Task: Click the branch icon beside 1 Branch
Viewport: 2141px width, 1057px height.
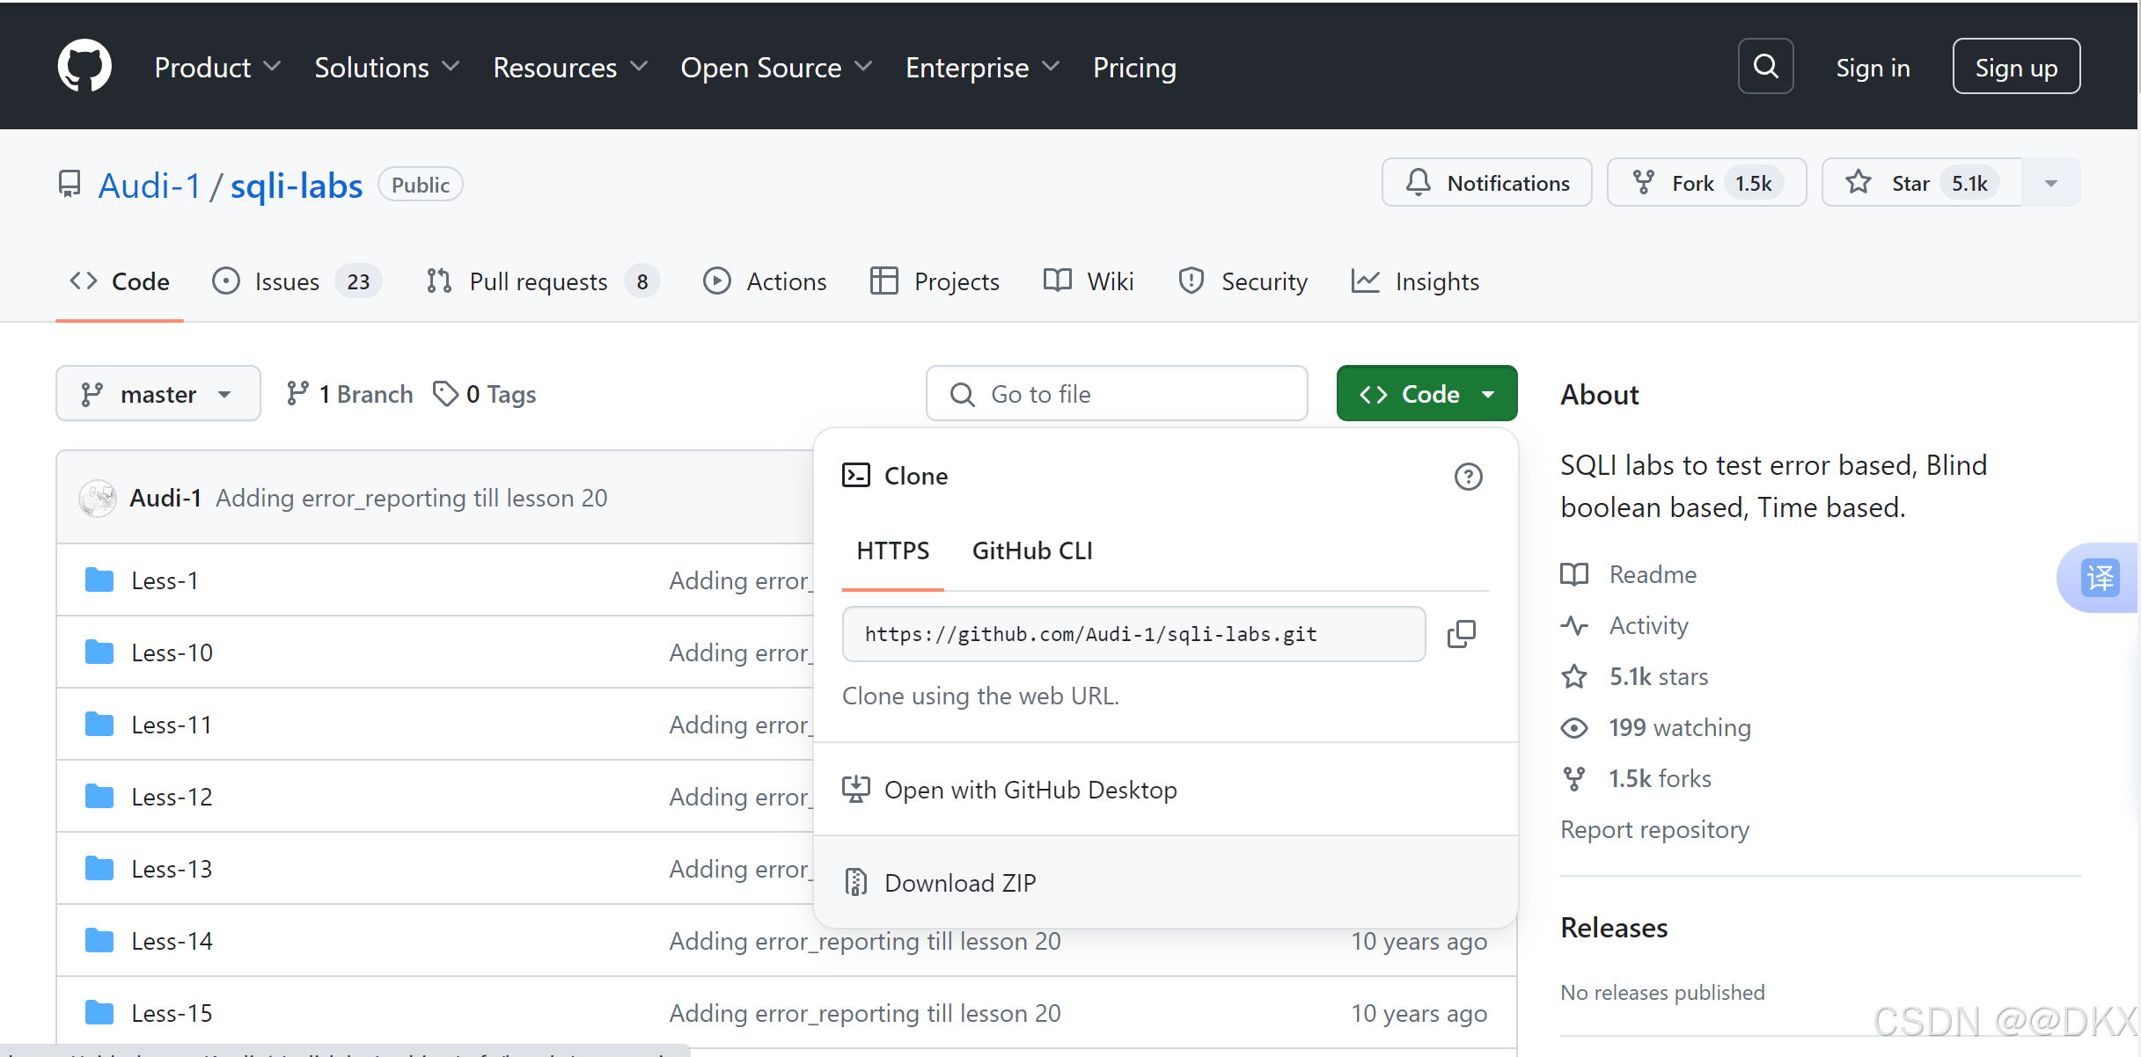Action: [297, 394]
